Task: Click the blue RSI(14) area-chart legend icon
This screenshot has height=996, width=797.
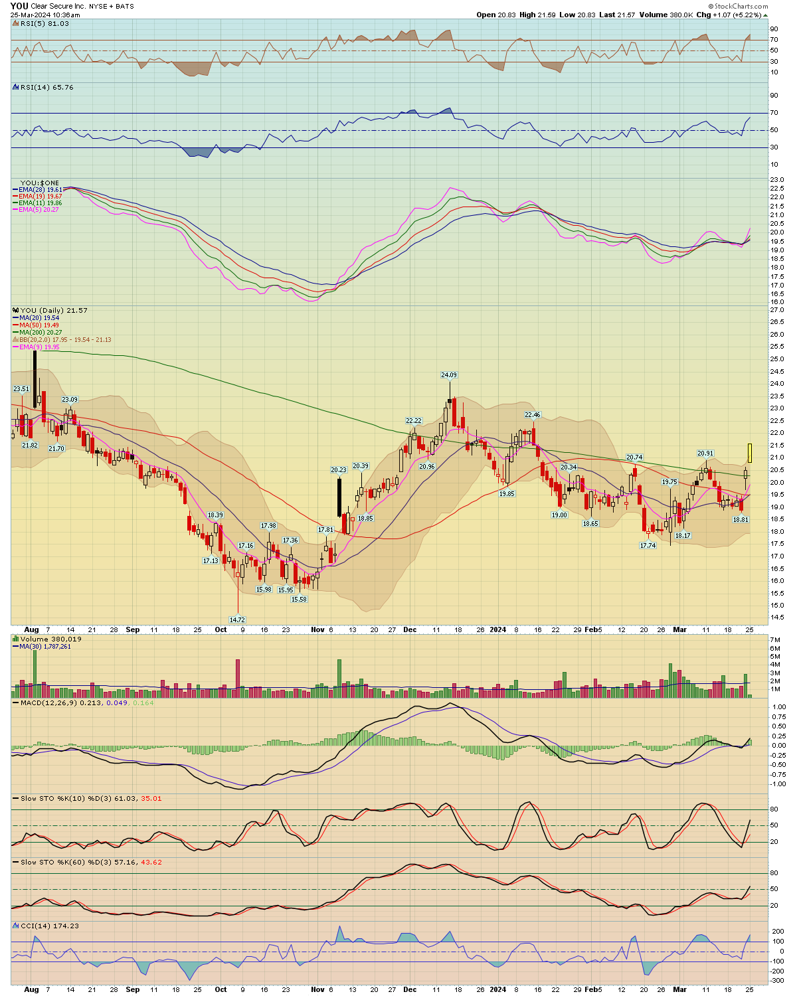Action: coord(16,87)
